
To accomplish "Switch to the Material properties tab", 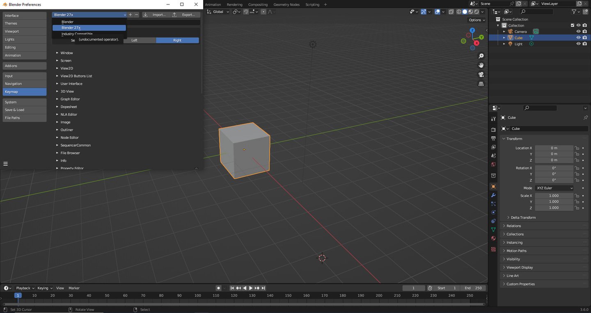I will [493, 238].
